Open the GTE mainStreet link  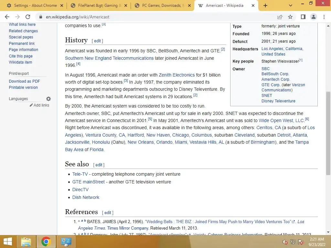click(89, 182)
